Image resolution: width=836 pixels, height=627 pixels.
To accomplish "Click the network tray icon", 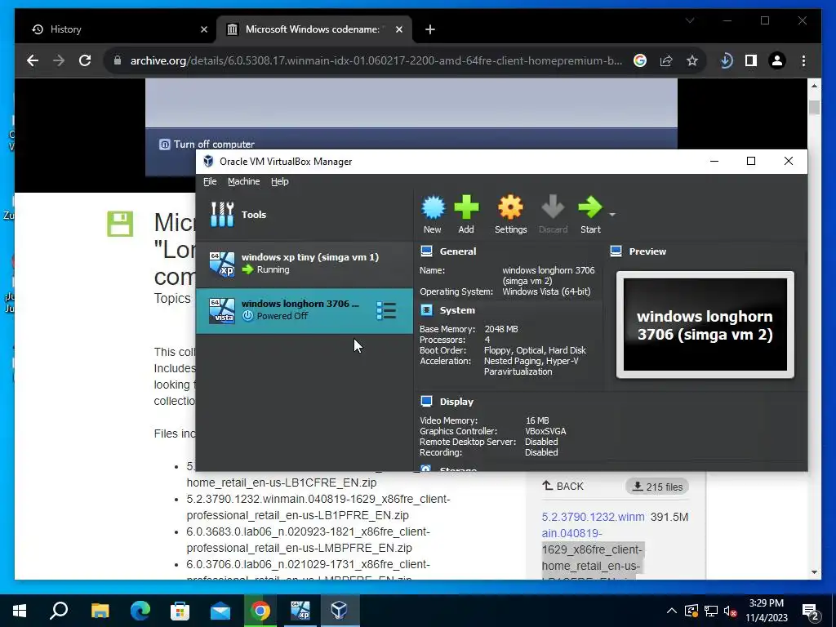I will pyautogui.click(x=711, y=611).
